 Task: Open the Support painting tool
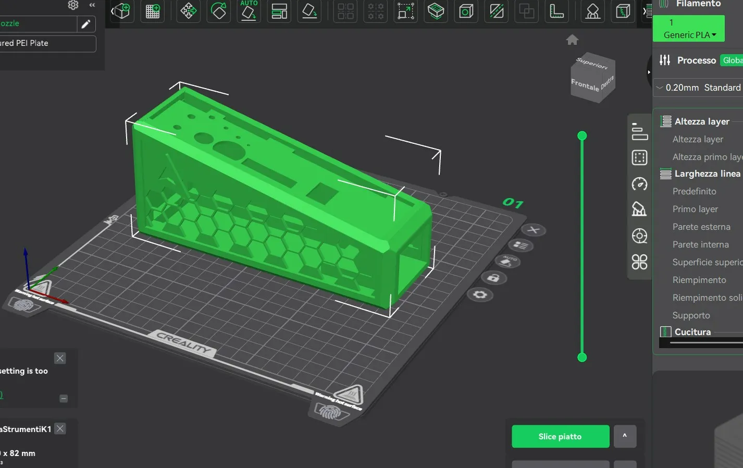pos(592,11)
